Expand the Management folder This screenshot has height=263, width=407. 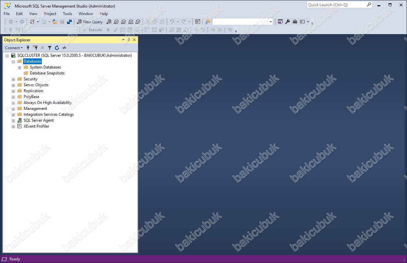pyautogui.click(x=13, y=109)
